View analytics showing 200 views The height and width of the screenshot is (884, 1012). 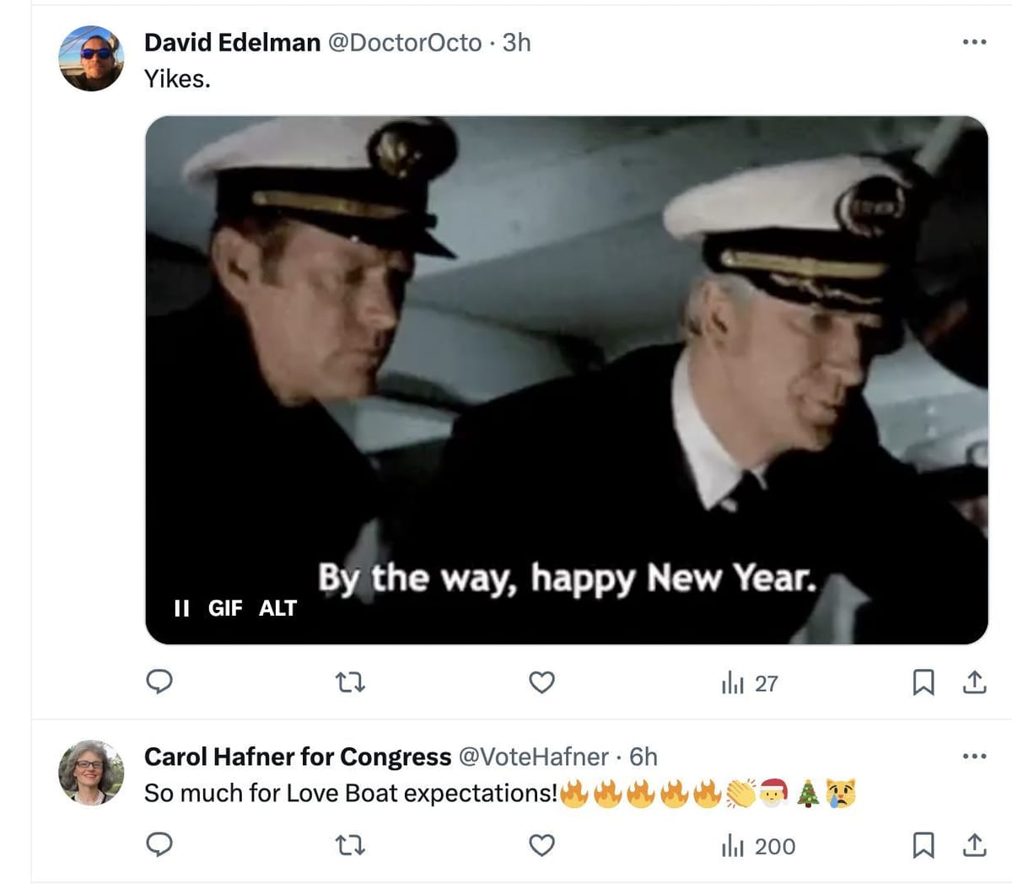coord(757,846)
